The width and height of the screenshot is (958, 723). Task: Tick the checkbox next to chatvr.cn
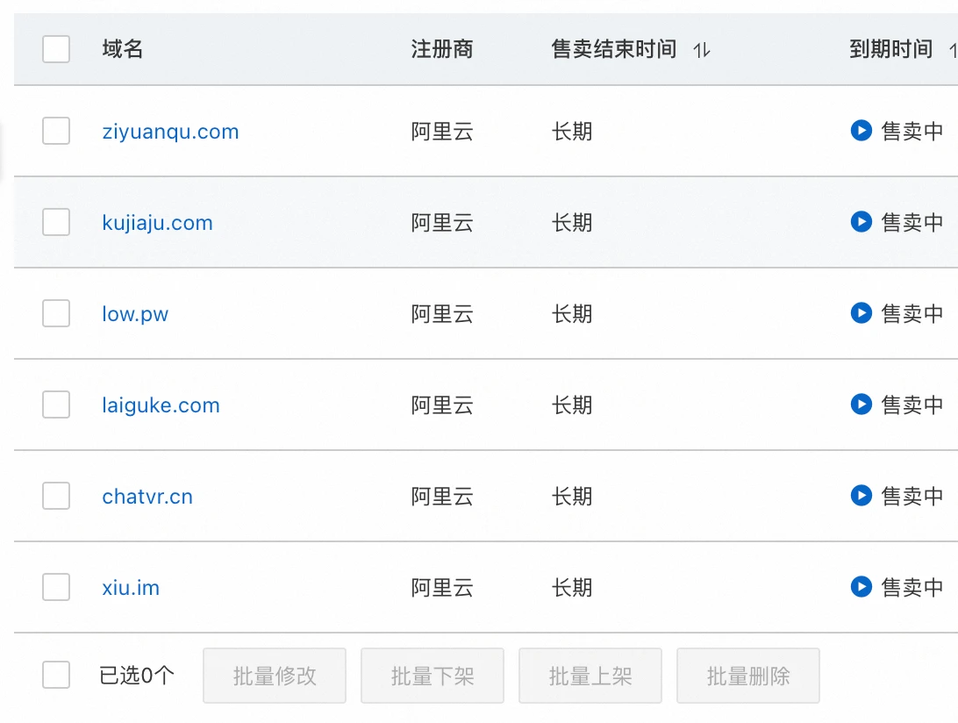pos(56,497)
